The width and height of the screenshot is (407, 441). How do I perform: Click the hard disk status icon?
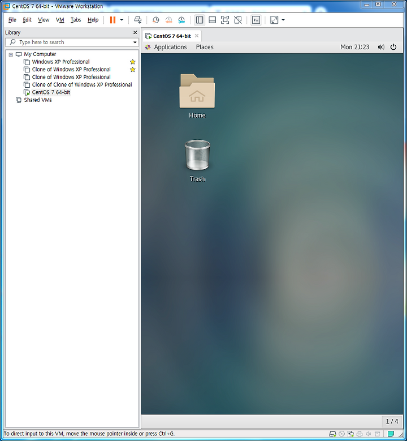click(332, 434)
